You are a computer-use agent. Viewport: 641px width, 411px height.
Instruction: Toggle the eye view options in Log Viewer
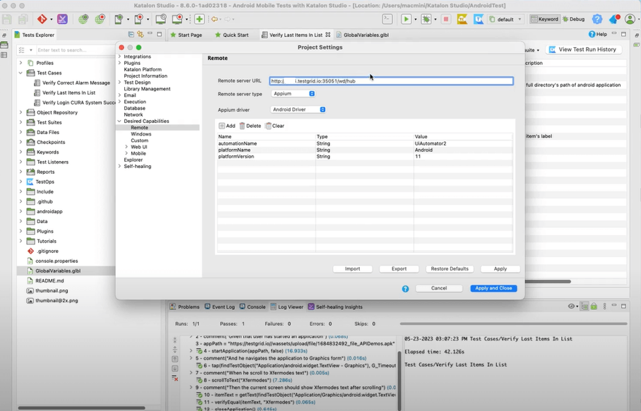point(572,306)
